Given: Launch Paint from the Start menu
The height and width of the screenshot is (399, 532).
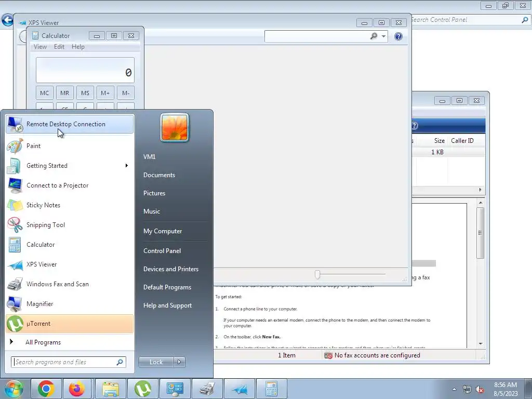Looking at the screenshot, I should (x=70, y=146).
